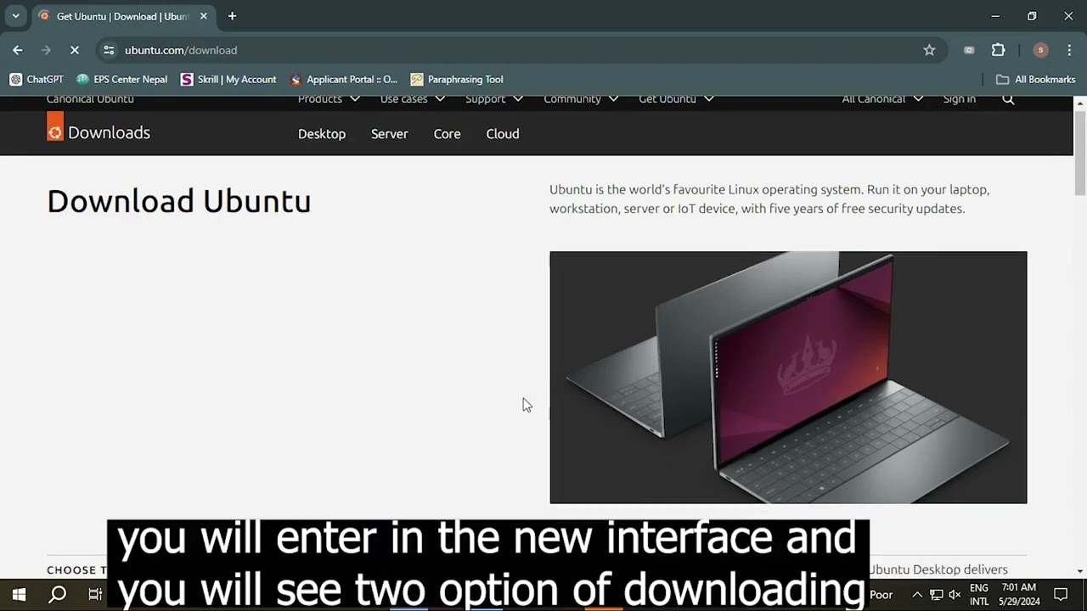Click the ENG INTL language indicator

[x=979, y=595]
